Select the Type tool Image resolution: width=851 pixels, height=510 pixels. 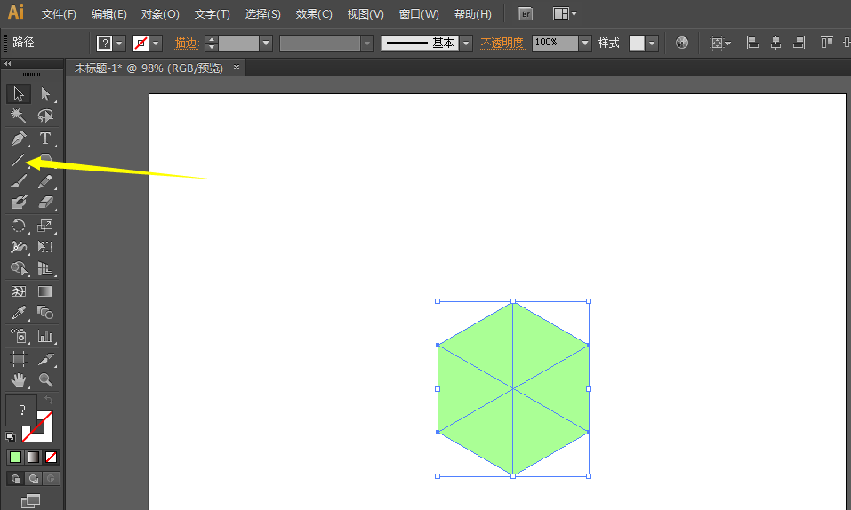(x=45, y=139)
